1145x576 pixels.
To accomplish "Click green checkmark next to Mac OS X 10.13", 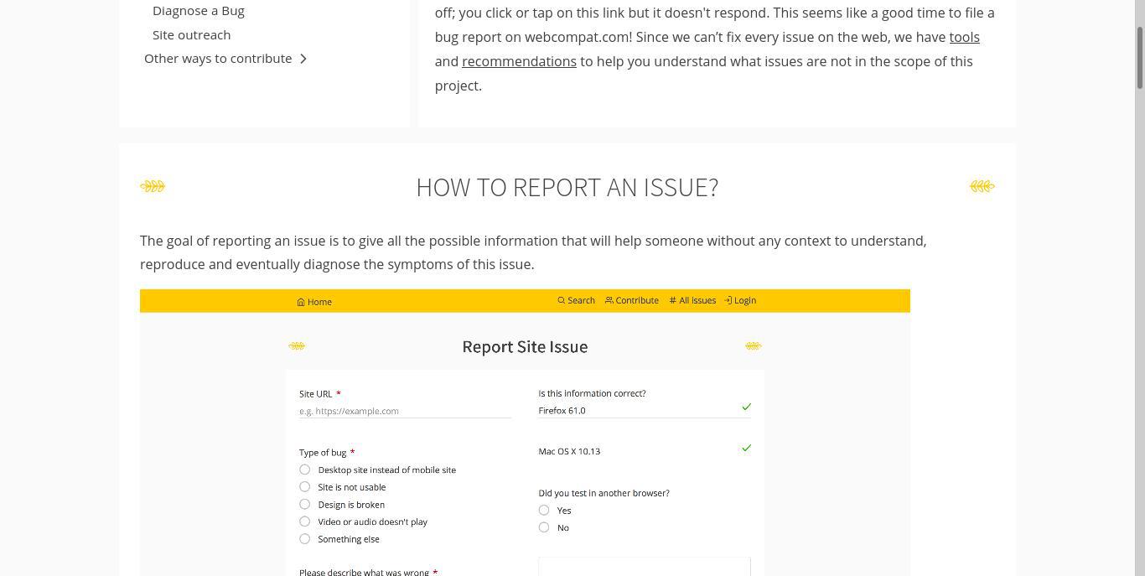I will tap(746, 448).
